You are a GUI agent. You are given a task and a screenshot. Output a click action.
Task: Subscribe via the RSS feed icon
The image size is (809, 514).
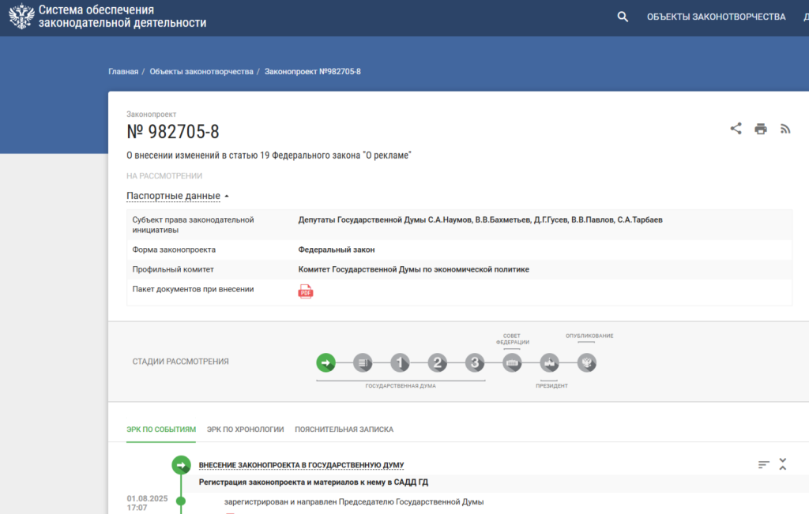785,129
